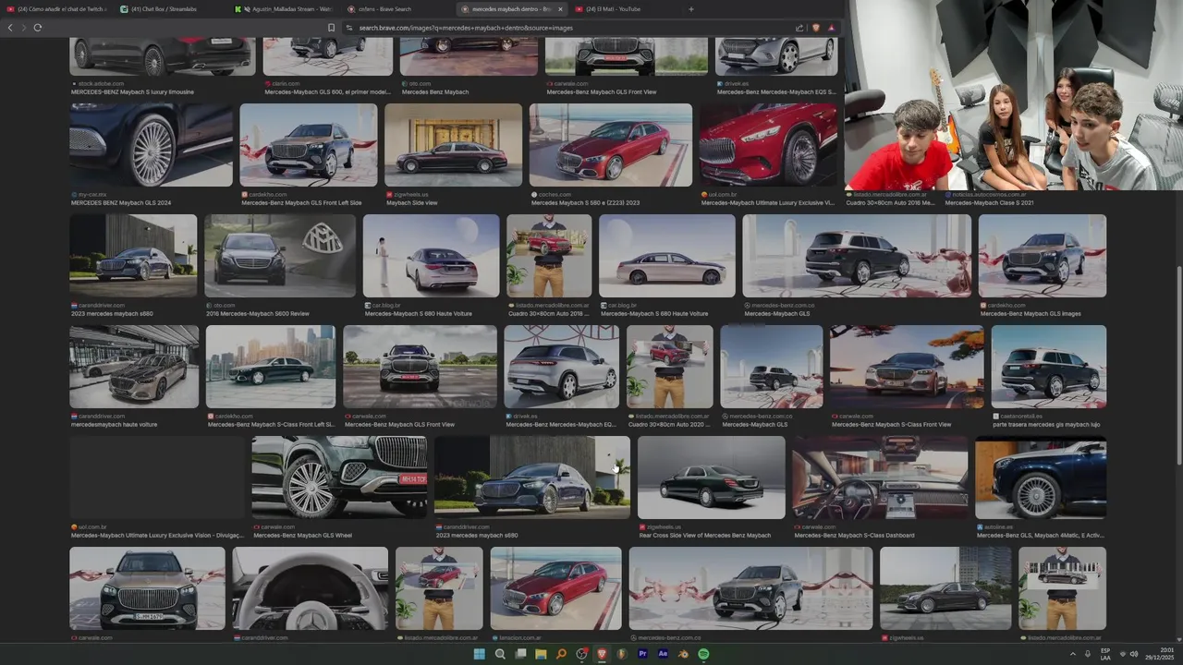Screen dimensions: 1183x665
Task: Open the Maybach GLS Front Left Side image
Action: pyautogui.click(x=309, y=144)
